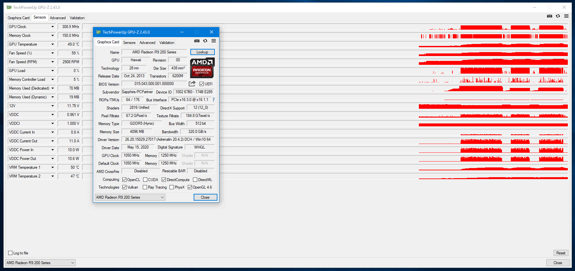Open VRM Temperature 1 dropdown
Image resolution: width=575 pixels, height=271 pixels.
(x=52, y=167)
